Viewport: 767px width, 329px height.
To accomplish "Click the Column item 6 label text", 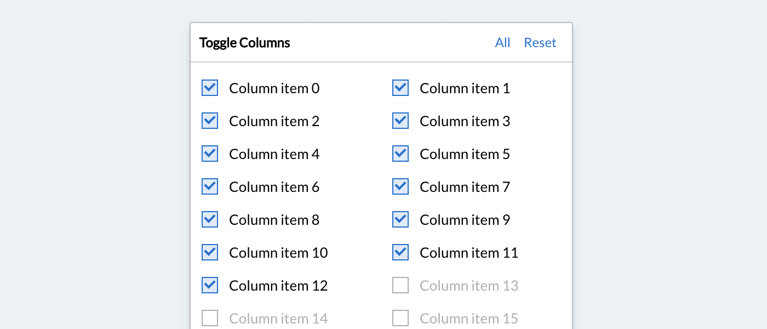I will click(274, 187).
